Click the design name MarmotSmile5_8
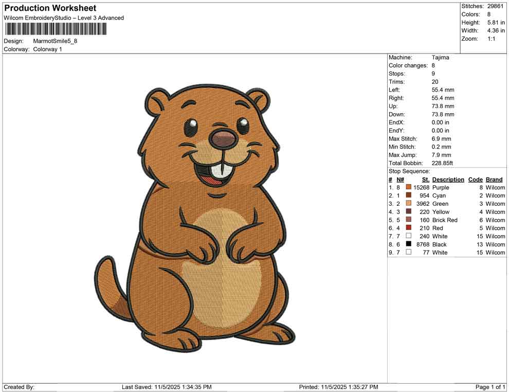The height and width of the screenshot is (392, 509). (55, 41)
